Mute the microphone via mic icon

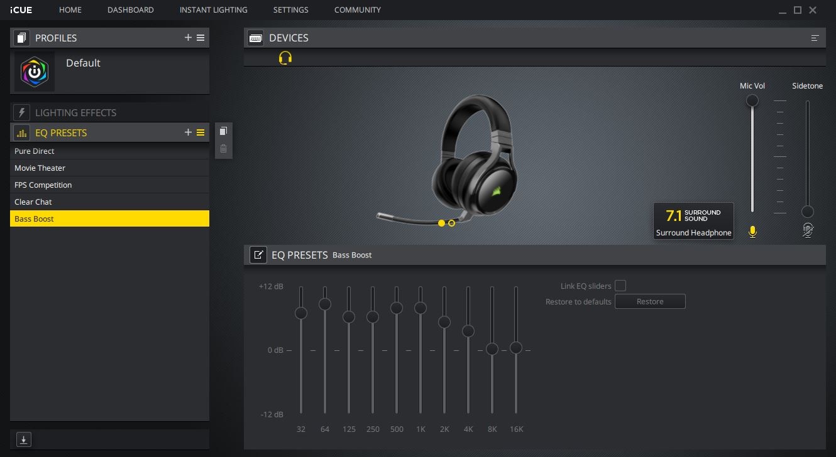click(x=752, y=232)
